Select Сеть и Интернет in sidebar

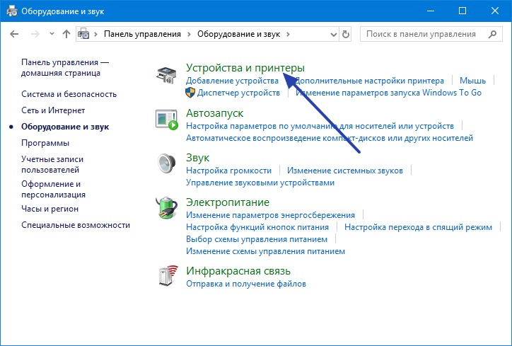pyautogui.click(x=53, y=110)
